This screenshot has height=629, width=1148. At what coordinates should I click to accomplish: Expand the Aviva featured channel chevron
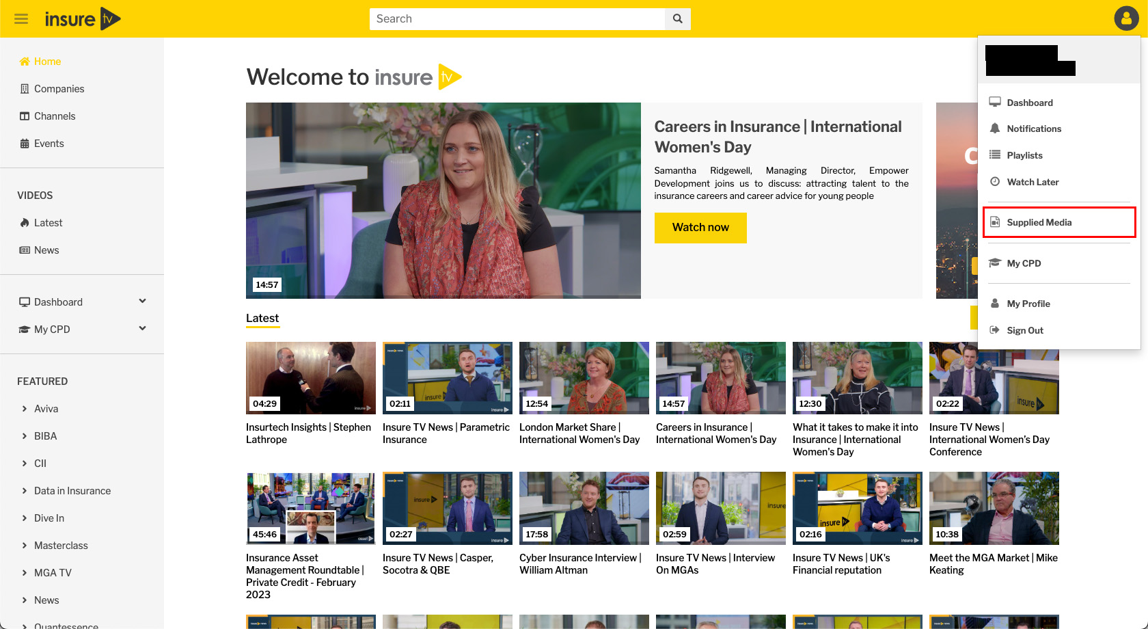tap(25, 409)
